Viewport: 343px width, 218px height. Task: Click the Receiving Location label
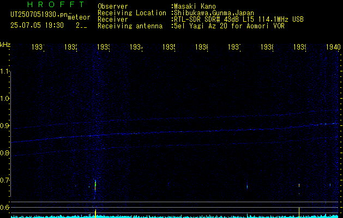click(x=132, y=13)
